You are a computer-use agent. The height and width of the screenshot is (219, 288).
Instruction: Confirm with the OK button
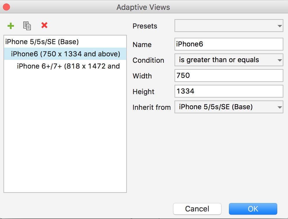[253, 209]
